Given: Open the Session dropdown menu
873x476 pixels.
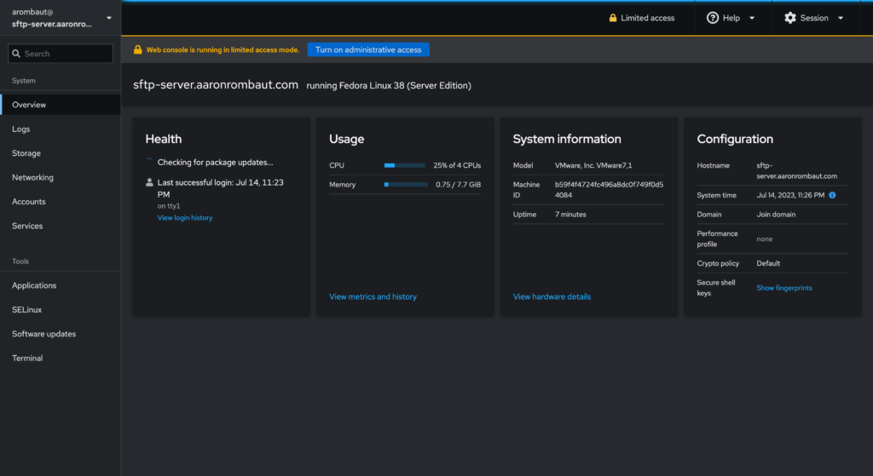Looking at the screenshot, I should tap(814, 18).
